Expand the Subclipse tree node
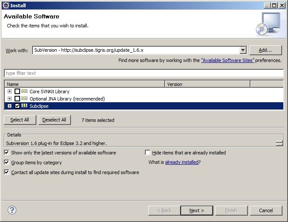This screenshot has height=222, width=288. (x=9, y=106)
